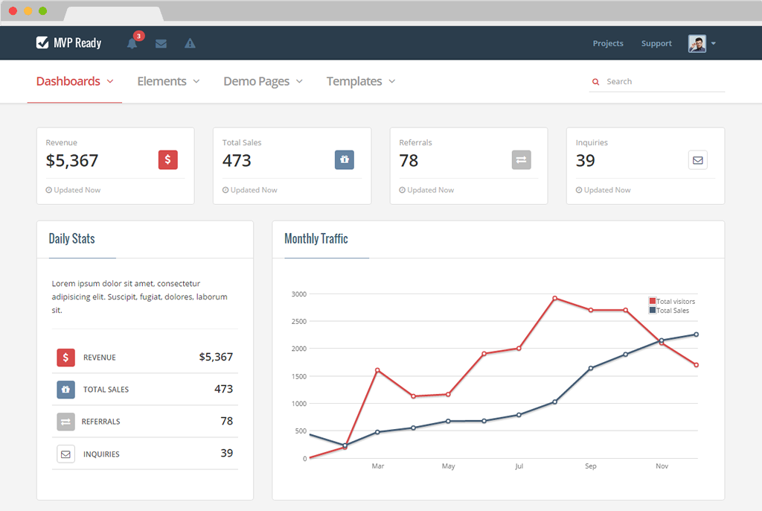
Task: Open the messages envelope icon in header
Action: click(161, 44)
